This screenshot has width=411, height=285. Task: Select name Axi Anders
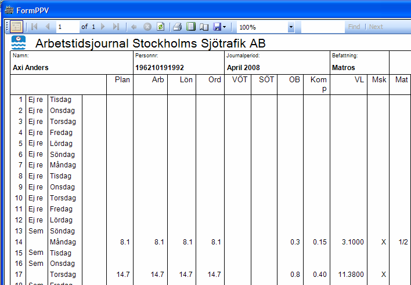[31, 68]
